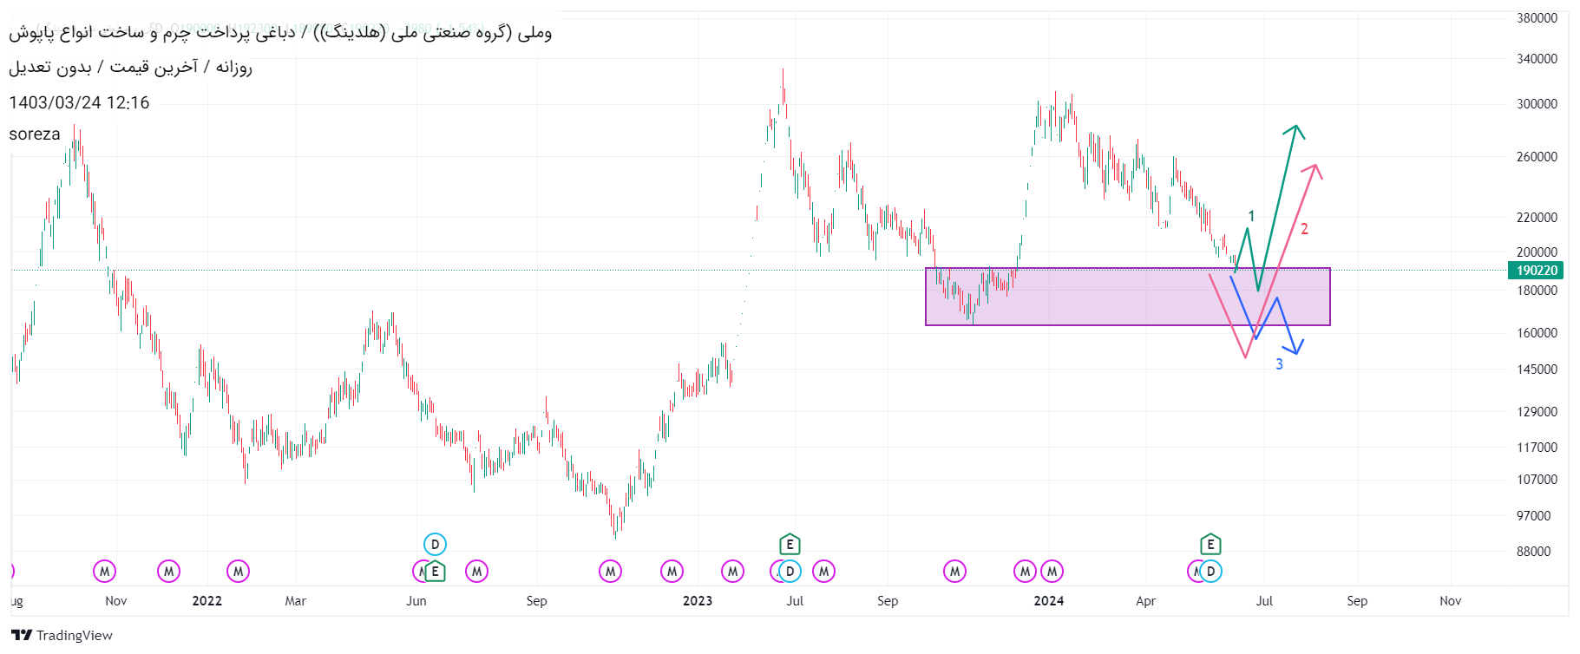Click the M marker just after the 2023 label
This screenshot has height=654, width=1580.
pyautogui.click(x=732, y=571)
